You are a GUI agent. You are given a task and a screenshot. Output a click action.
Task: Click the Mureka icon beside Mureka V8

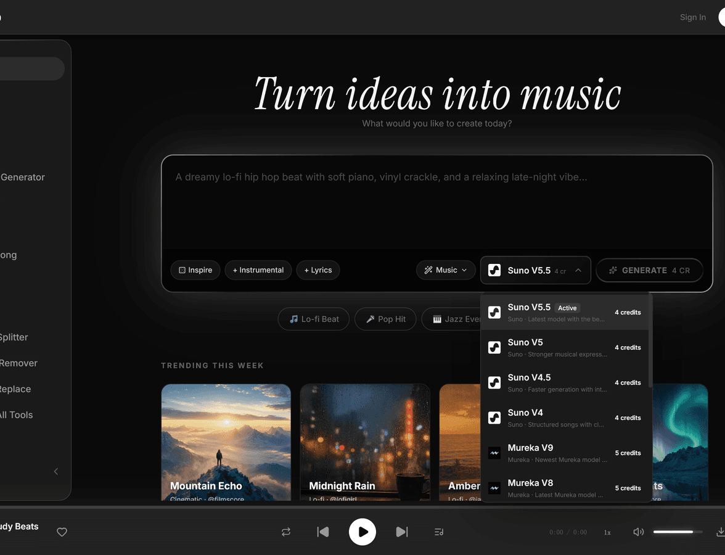click(494, 488)
